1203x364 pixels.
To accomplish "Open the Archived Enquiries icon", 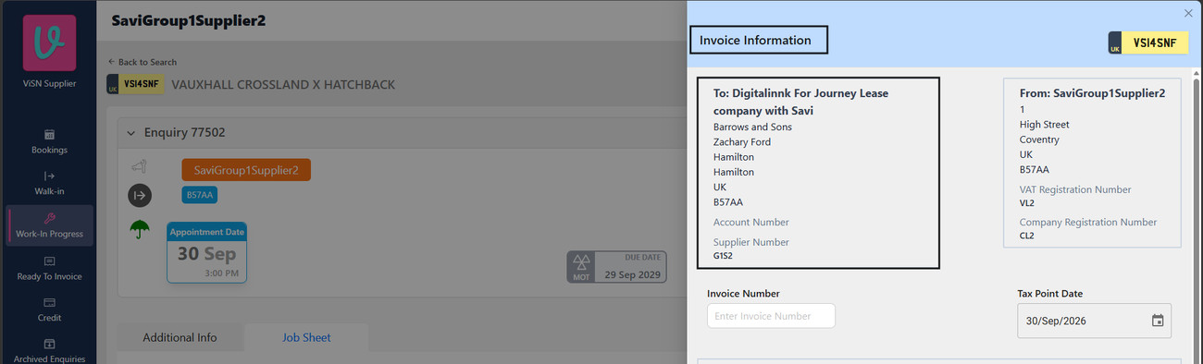I will 49,344.
